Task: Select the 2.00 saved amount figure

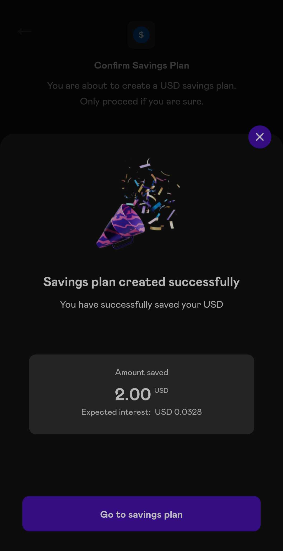Action: pyautogui.click(x=133, y=394)
